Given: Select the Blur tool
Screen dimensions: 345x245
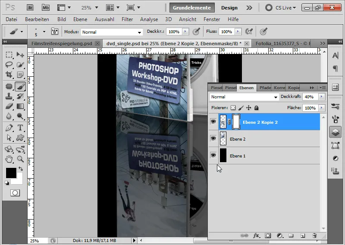Looking at the screenshot, I should (x=9, y=116).
